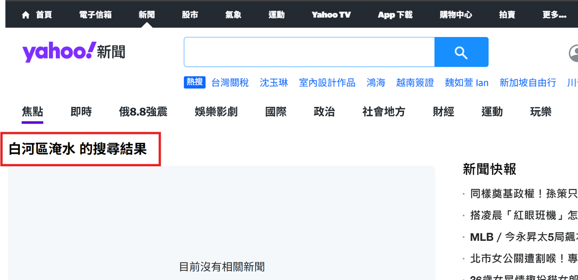Screen dimensions: 578x280
Task: Open headline 北市女公關遭割喉
Action: [x=524, y=259]
